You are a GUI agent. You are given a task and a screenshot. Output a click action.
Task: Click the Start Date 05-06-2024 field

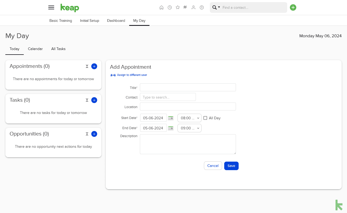pos(153,118)
